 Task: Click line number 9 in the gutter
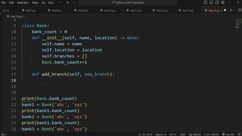click(x=15, y=26)
